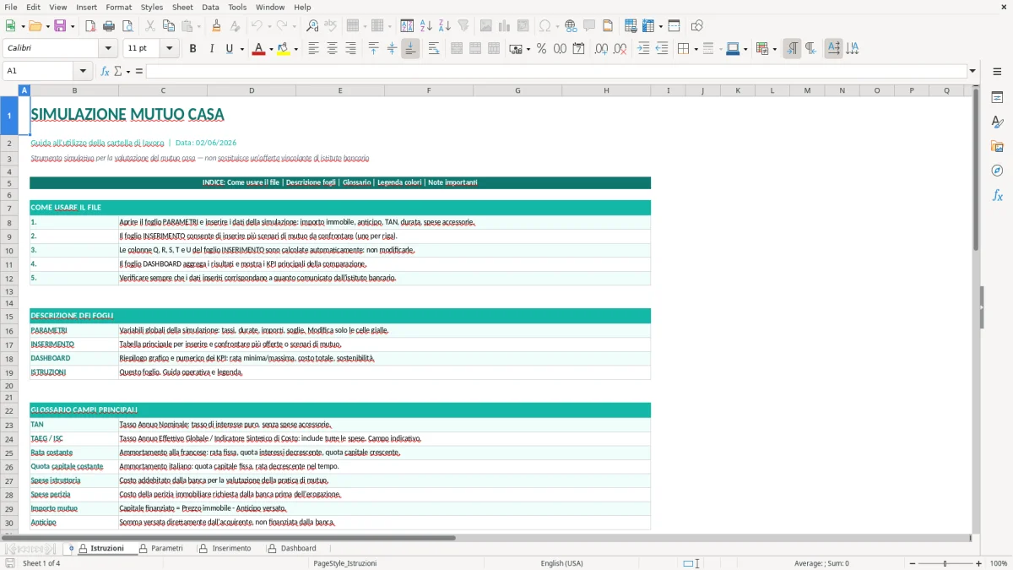Open the Styles menu
1013x570 pixels.
[152, 7]
